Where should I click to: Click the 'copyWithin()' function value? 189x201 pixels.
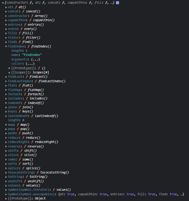(x=44, y=20)
